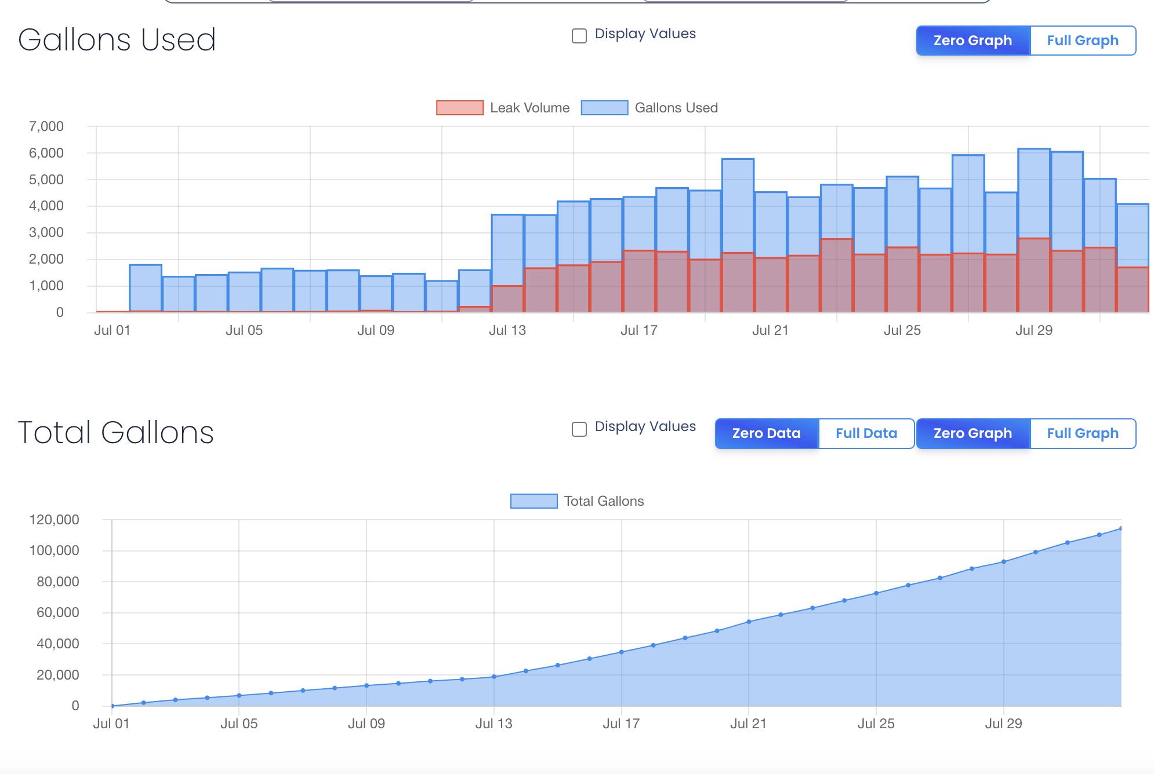Select Zero Graph for Total Gallons chart
Image resolution: width=1154 pixels, height=774 pixels.
coord(972,433)
